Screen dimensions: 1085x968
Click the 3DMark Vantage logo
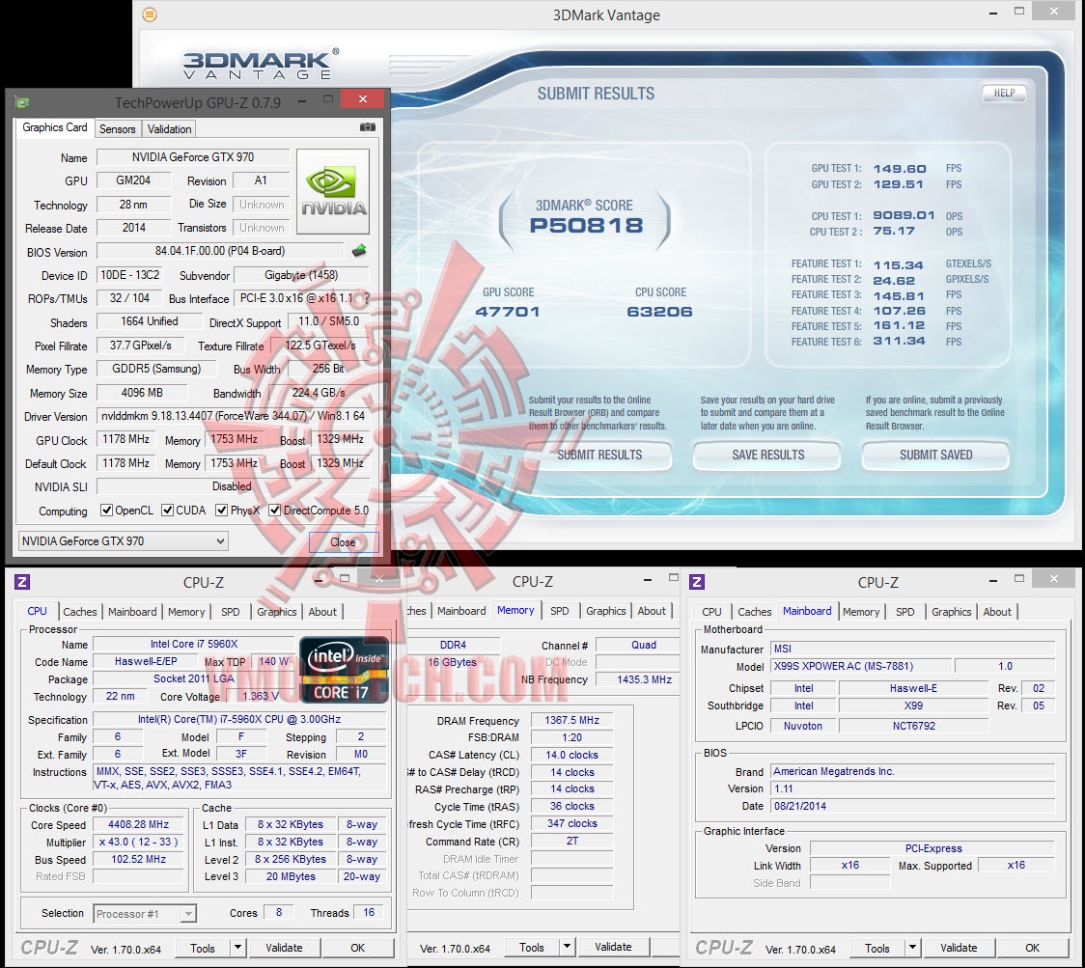point(261,65)
